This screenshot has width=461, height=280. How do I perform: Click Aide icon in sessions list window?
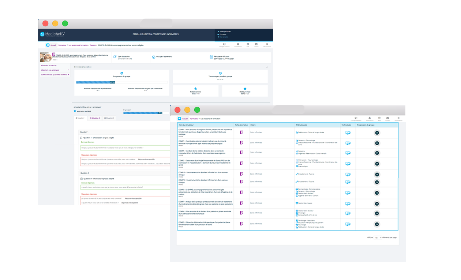pos(379,118)
